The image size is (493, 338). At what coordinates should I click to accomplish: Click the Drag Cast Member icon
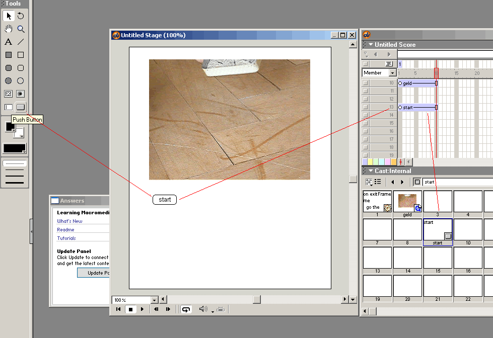(417, 182)
